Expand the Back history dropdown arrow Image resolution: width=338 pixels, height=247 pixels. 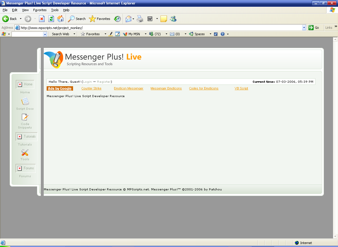point(21,19)
